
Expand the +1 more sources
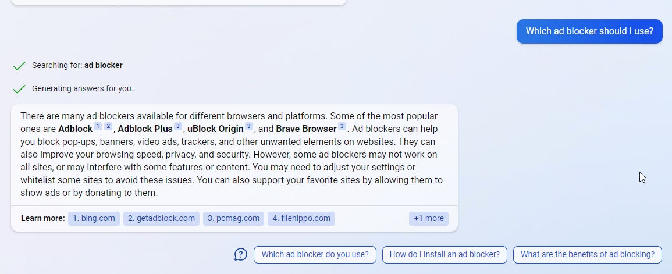point(428,219)
